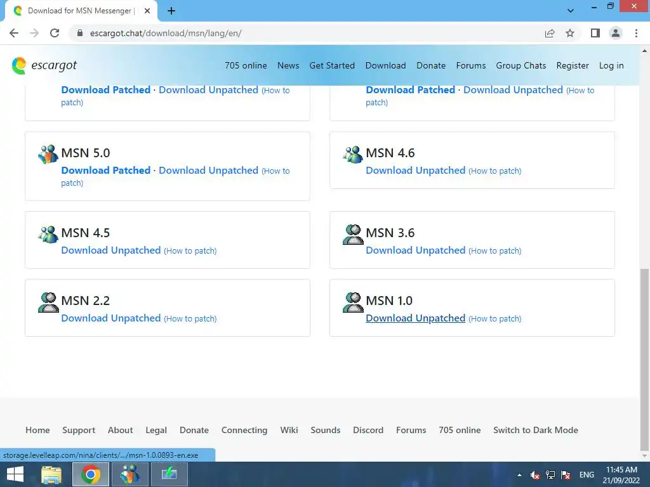650x487 pixels.
Task: Open Download in header navigation
Action: (x=385, y=65)
